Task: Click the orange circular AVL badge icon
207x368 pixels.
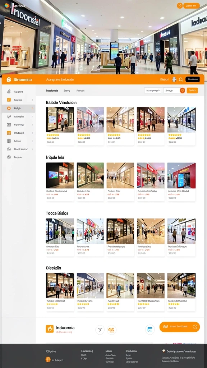Action: coord(112,330)
